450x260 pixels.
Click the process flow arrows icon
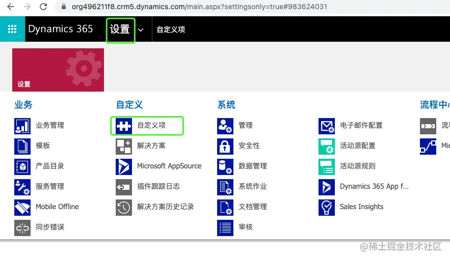click(x=428, y=126)
